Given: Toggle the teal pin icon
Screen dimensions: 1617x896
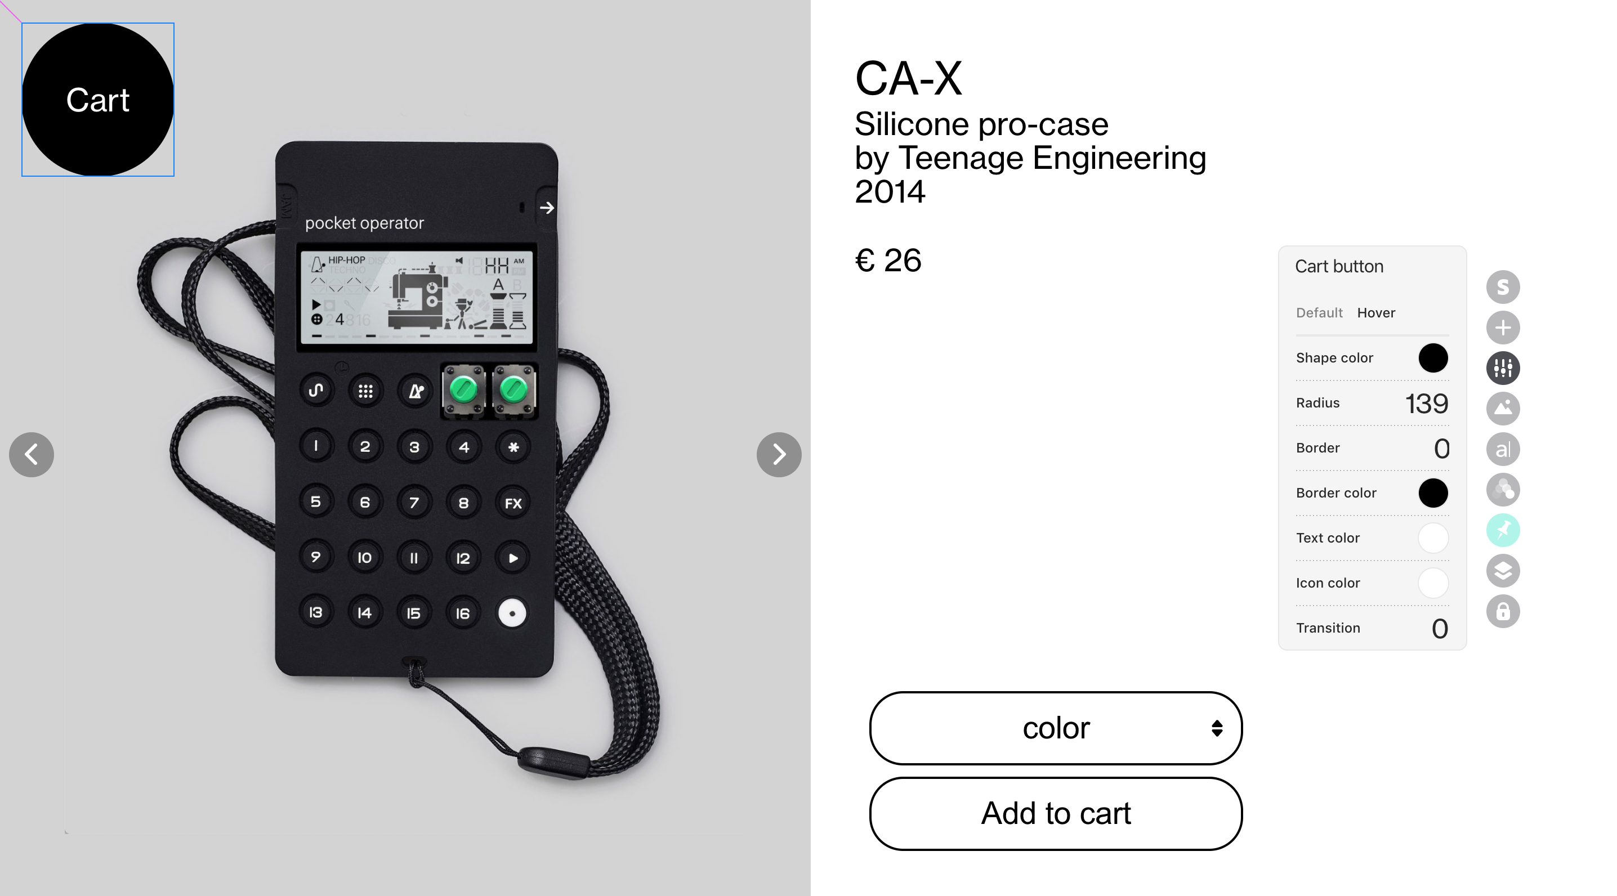Looking at the screenshot, I should [x=1503, y=530].
